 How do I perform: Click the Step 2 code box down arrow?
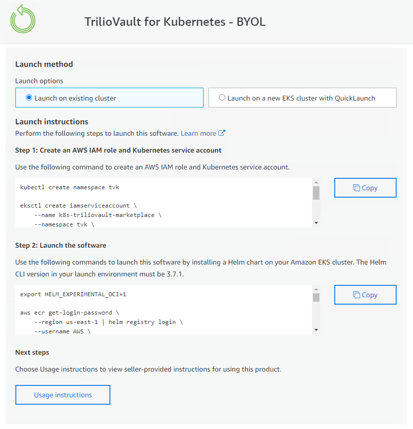tap(316, 330)
